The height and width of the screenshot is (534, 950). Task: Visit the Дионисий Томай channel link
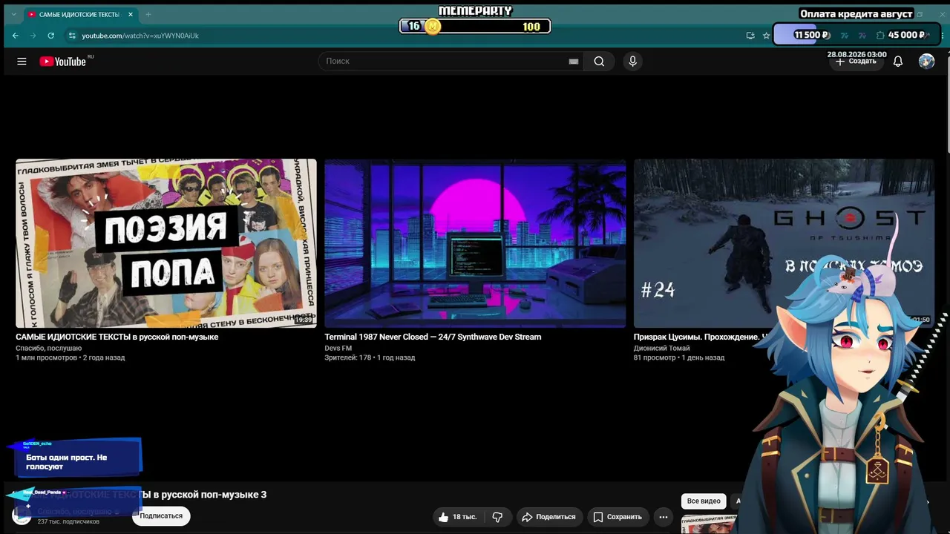(662, 348)
